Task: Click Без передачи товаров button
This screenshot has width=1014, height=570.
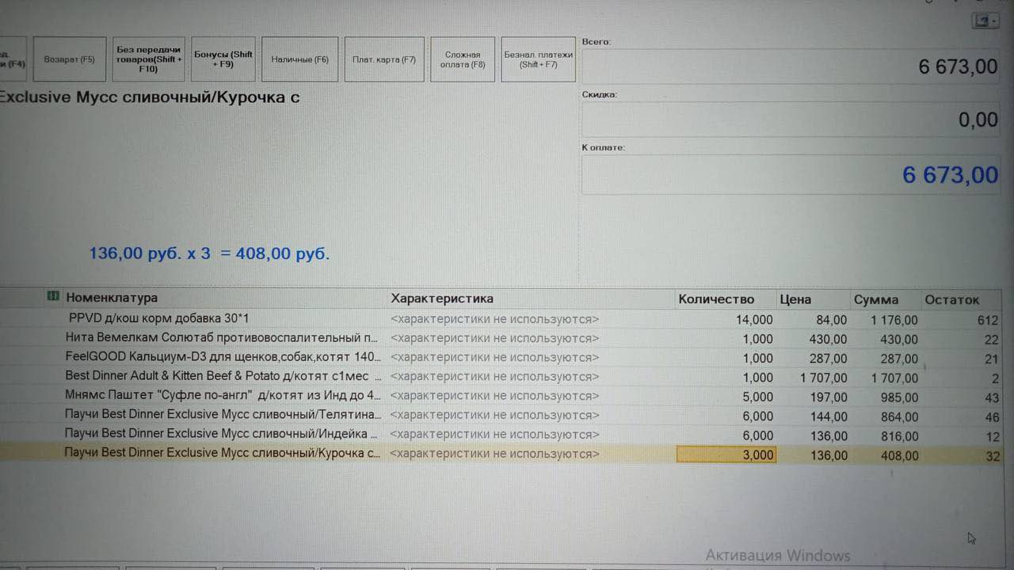Action: pyautogui.click(x=149, y=59)
